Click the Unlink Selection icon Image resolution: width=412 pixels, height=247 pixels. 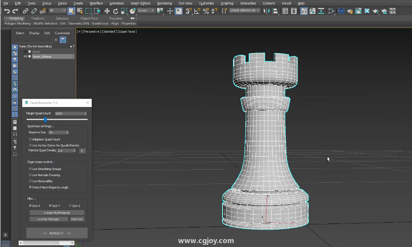point(34,11)
